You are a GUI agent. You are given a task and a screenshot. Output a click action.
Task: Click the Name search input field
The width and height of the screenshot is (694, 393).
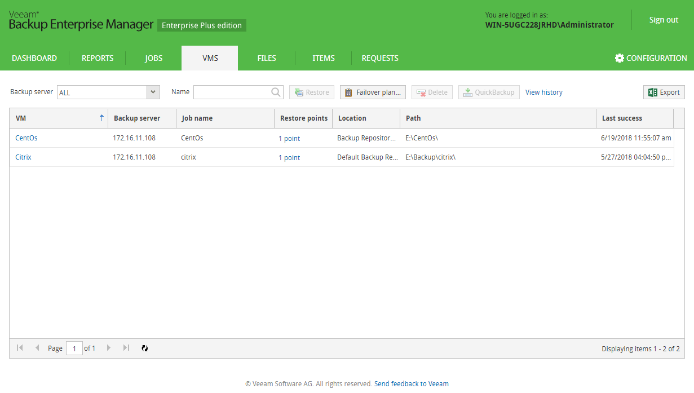231,92
